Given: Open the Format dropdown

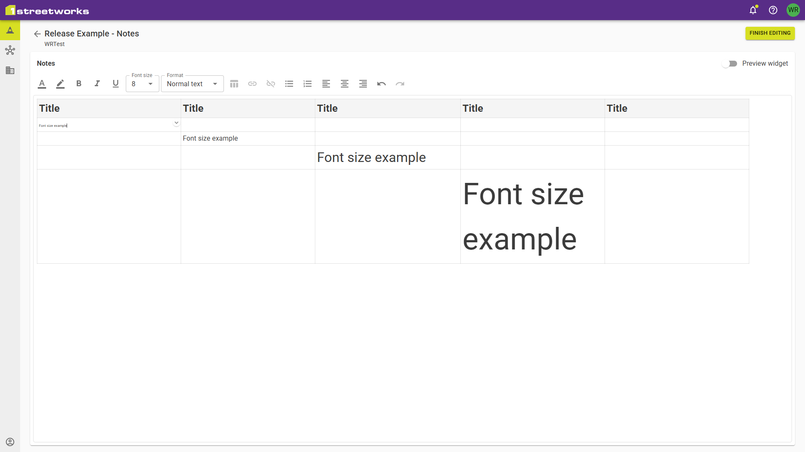Looking at the screenshot, I should [x=192, y=84].
